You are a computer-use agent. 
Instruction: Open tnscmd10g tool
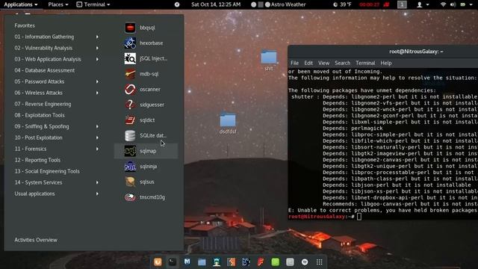point(146,197)
